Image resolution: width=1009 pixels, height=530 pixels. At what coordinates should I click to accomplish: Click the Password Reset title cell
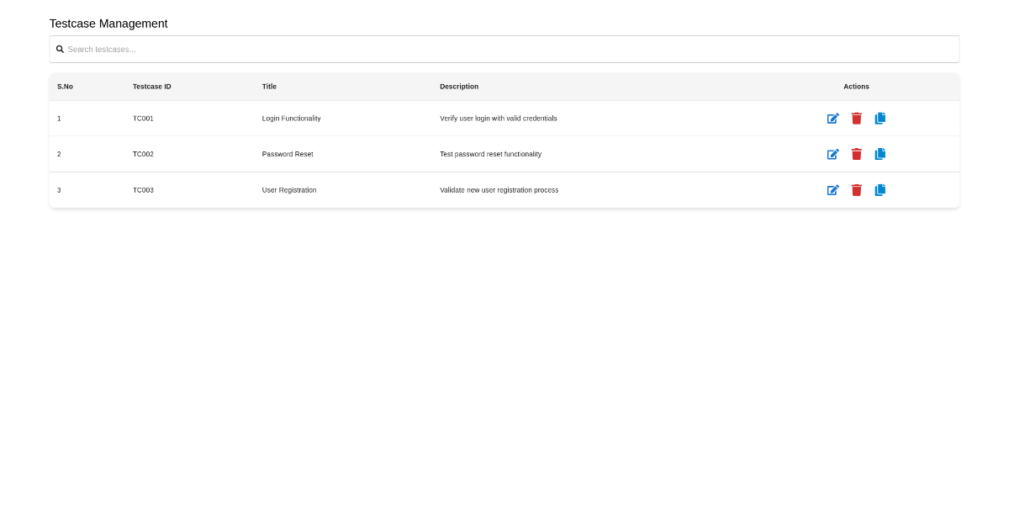click(288, 154)
